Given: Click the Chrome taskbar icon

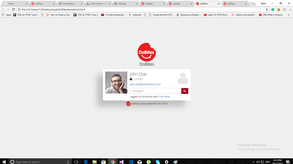Looking at the screenshot, I should coord(112,162).
